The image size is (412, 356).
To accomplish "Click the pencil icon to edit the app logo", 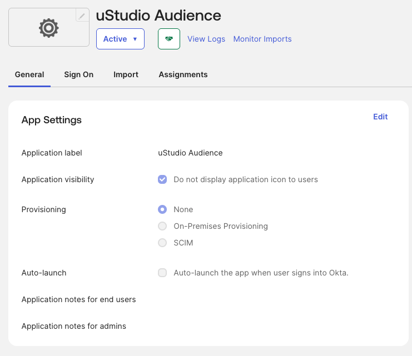I will coord(82,16).
